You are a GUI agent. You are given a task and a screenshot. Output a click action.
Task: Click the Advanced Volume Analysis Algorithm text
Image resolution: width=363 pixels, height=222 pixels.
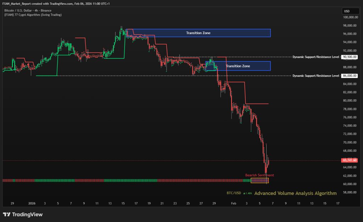tap(295, 193)
